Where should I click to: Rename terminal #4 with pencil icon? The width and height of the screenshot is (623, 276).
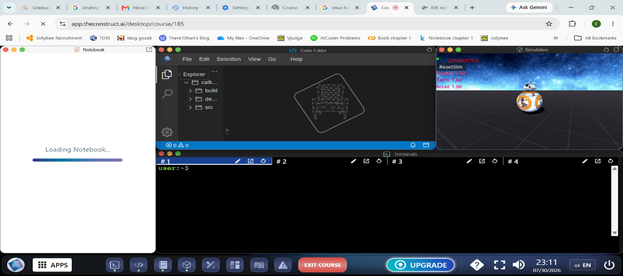pyautogui.click(x=585, y=161)
